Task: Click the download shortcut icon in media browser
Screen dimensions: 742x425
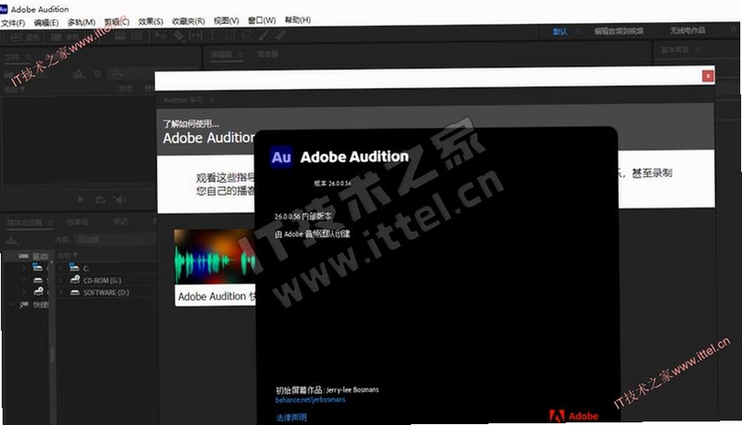Action: click(11, 241)
